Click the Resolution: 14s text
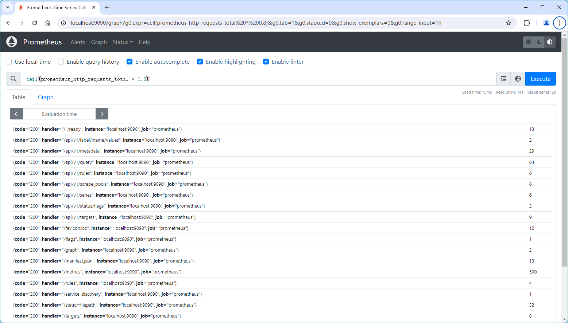The height and width of the screenshot is (323, 568). [x=509, y=92]
